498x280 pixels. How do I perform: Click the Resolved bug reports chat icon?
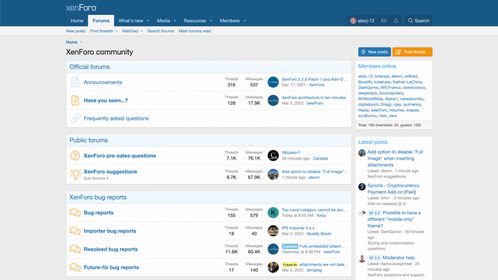pos(75,249)
